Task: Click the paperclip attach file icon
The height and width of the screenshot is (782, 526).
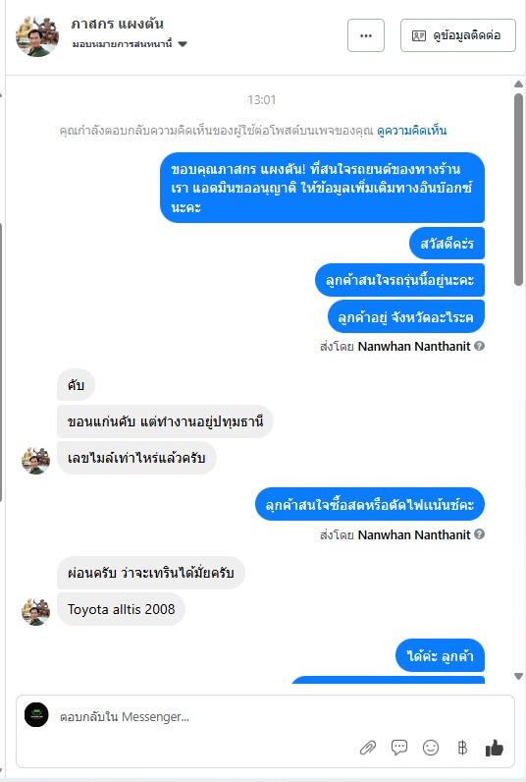Action: [368, 748]
